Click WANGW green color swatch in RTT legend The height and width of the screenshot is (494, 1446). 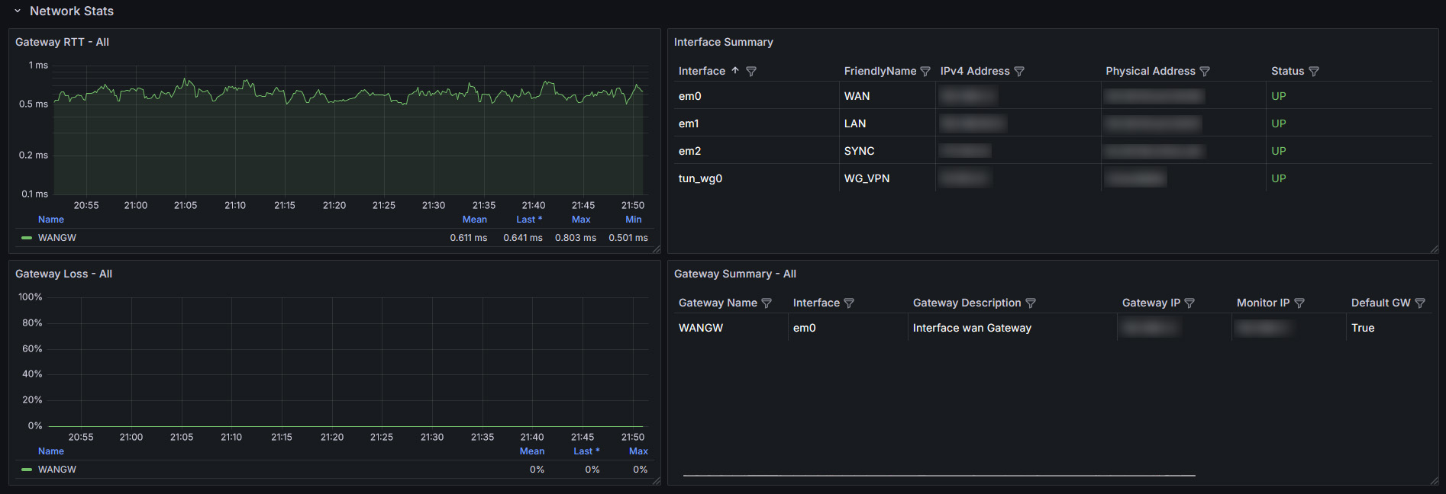(x=27, y=238)
